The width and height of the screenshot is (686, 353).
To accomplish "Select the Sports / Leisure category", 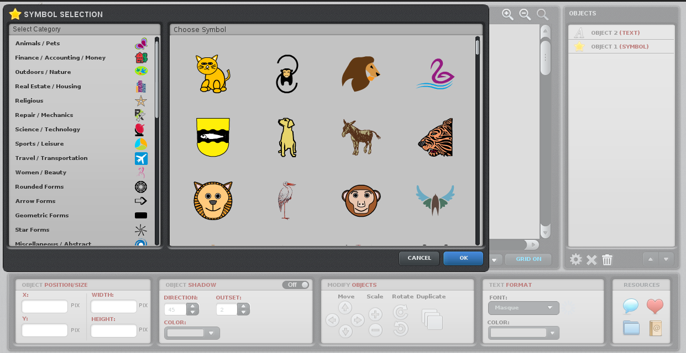I will pyautogui.click(x=39, y=144).
